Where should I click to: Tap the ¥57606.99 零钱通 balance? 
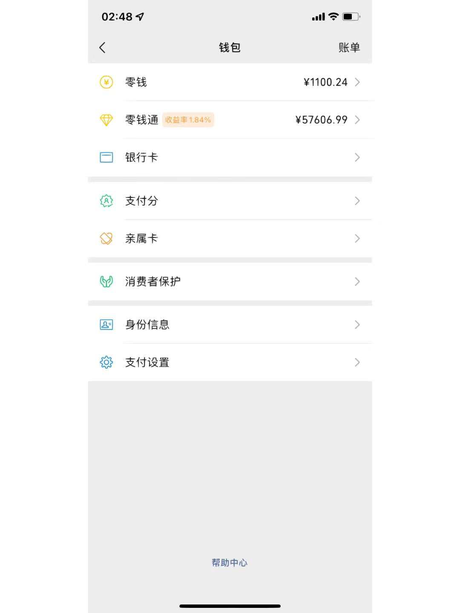322,120
